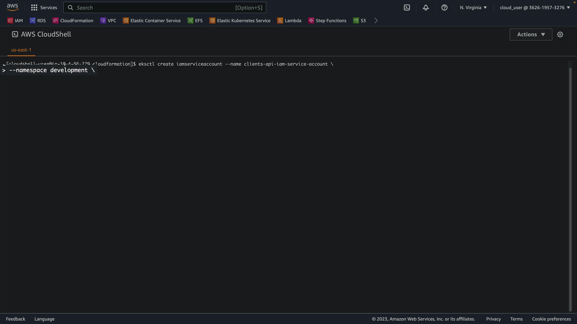Select the us-east-1 terminal tab
The height and width of the screenshot is (324, 577).
[21, 50]
